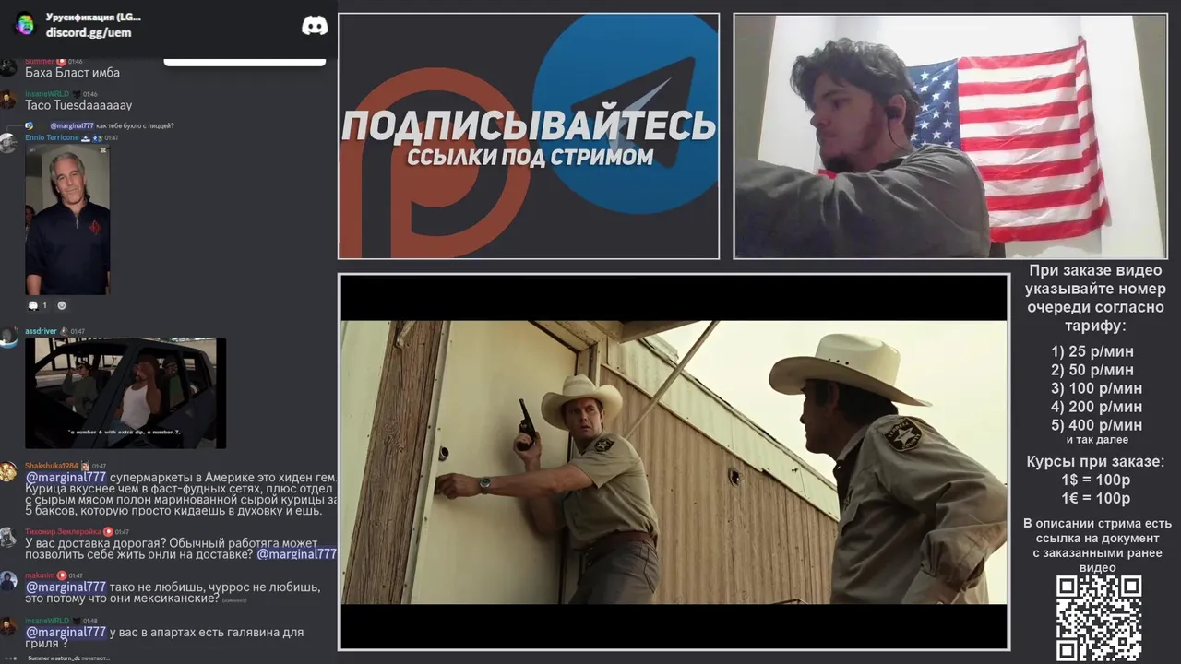The width and height of the screenshot is (1181, 664).
Task: Click the Ennio Terricone username
Action: coord(52,137)
